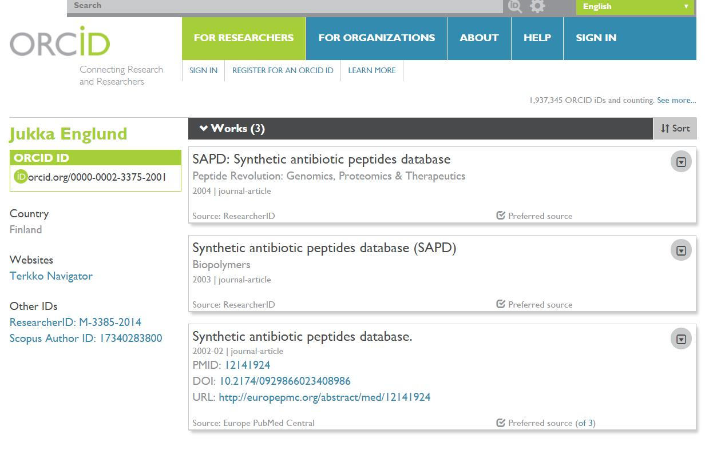Click the Sign In submenu link

click(x=204, y=70)
